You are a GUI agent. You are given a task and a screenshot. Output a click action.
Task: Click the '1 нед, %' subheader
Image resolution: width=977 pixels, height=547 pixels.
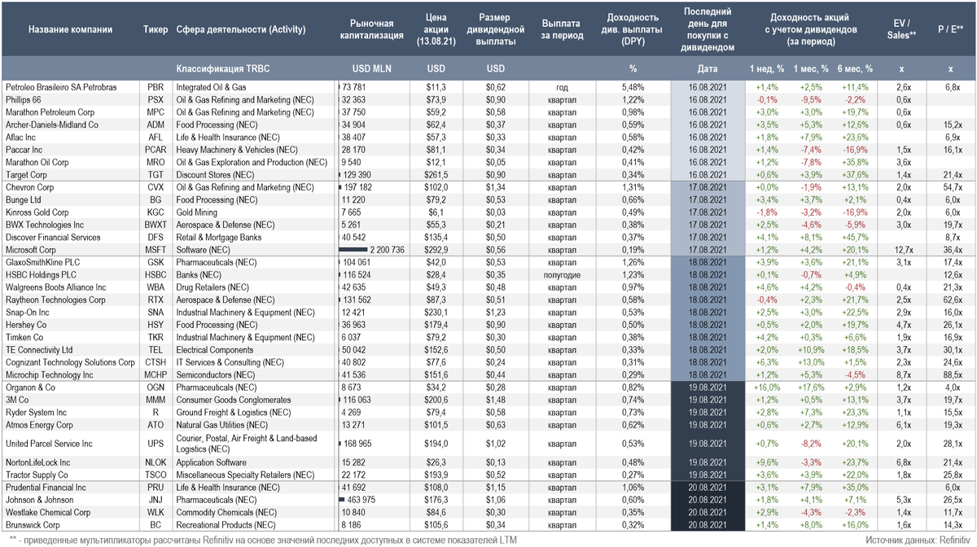[766, 68]
